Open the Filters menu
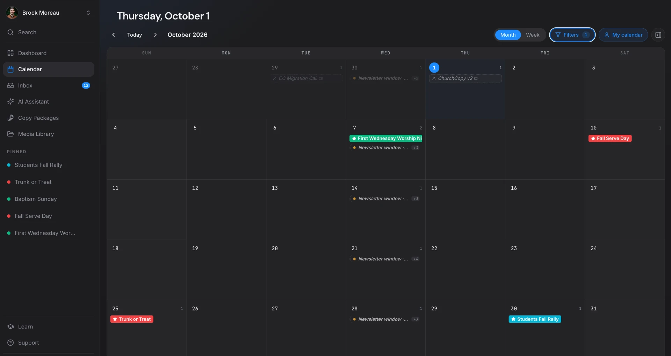 tap(572, 35)
